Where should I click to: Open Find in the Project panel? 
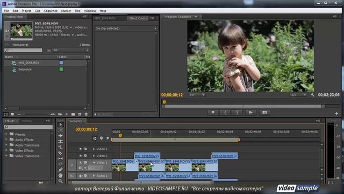coord(67,114)
